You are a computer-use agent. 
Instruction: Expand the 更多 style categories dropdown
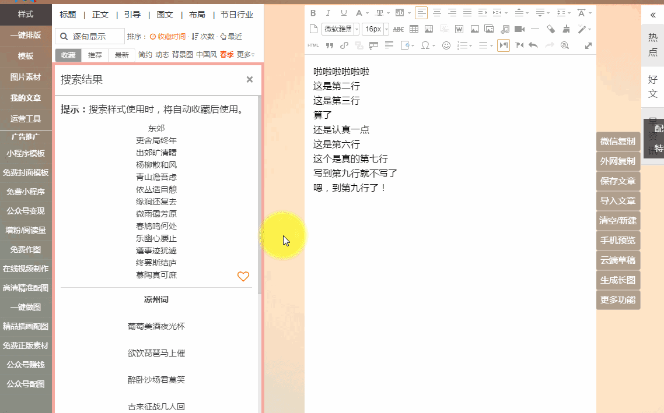[246, 55]
